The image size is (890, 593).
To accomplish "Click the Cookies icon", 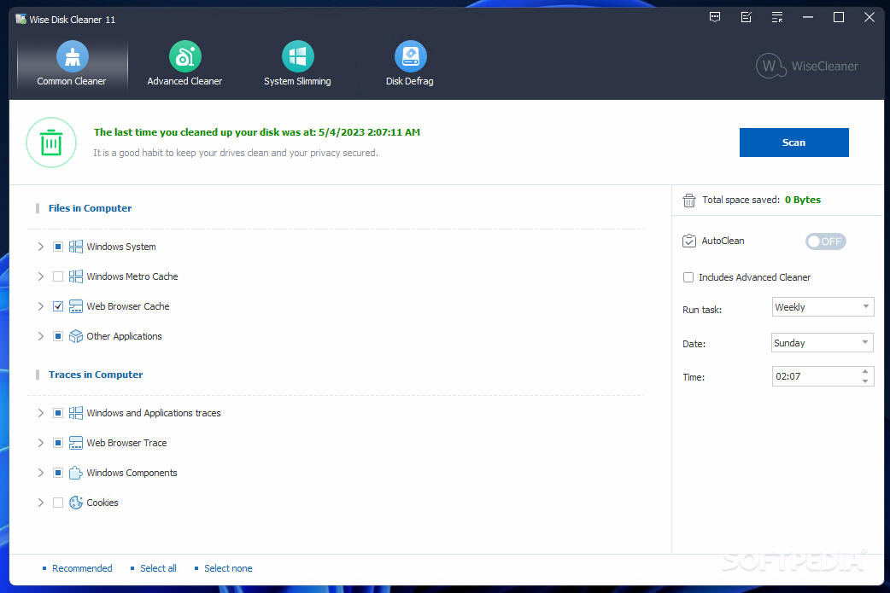I will tap(75, 503).
